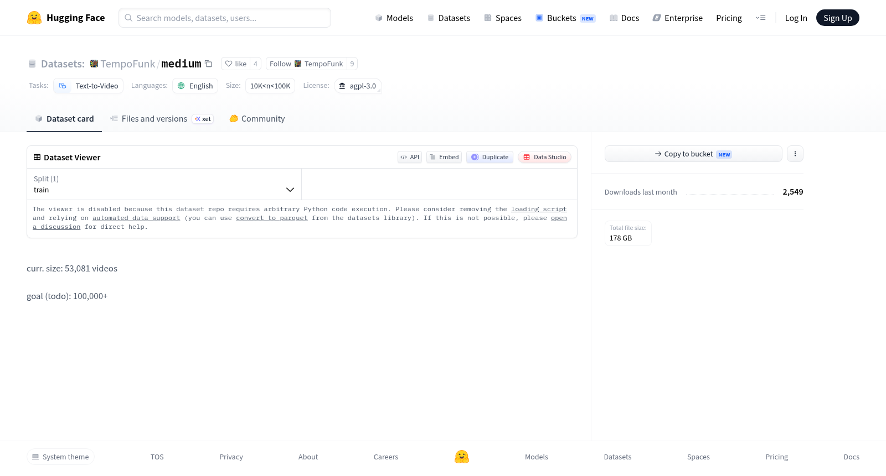Open the automated data support link

pyautogui.click(x=136, y=218)
